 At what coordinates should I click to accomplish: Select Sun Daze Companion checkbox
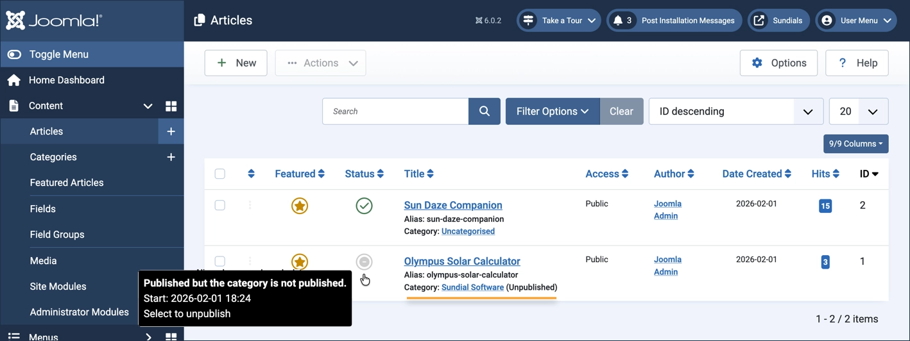[219, 205]
